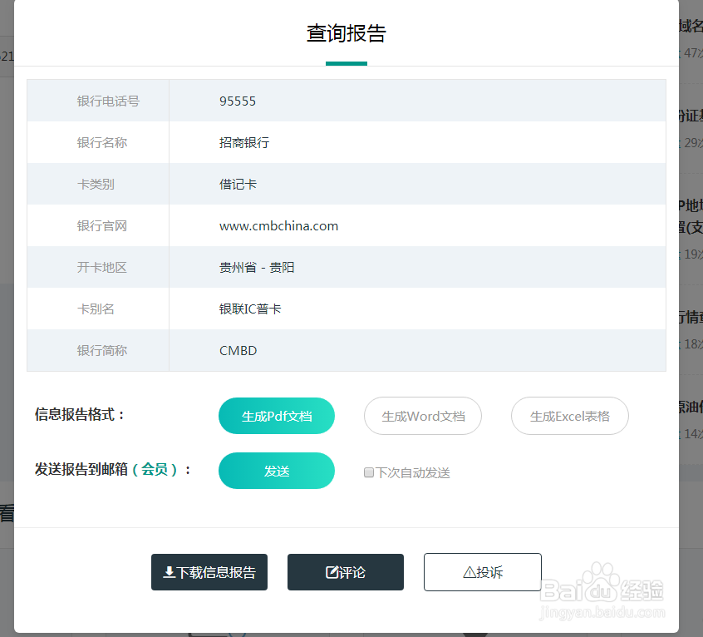
Task: Click the 银行官网 label cell
Action: 98,225
